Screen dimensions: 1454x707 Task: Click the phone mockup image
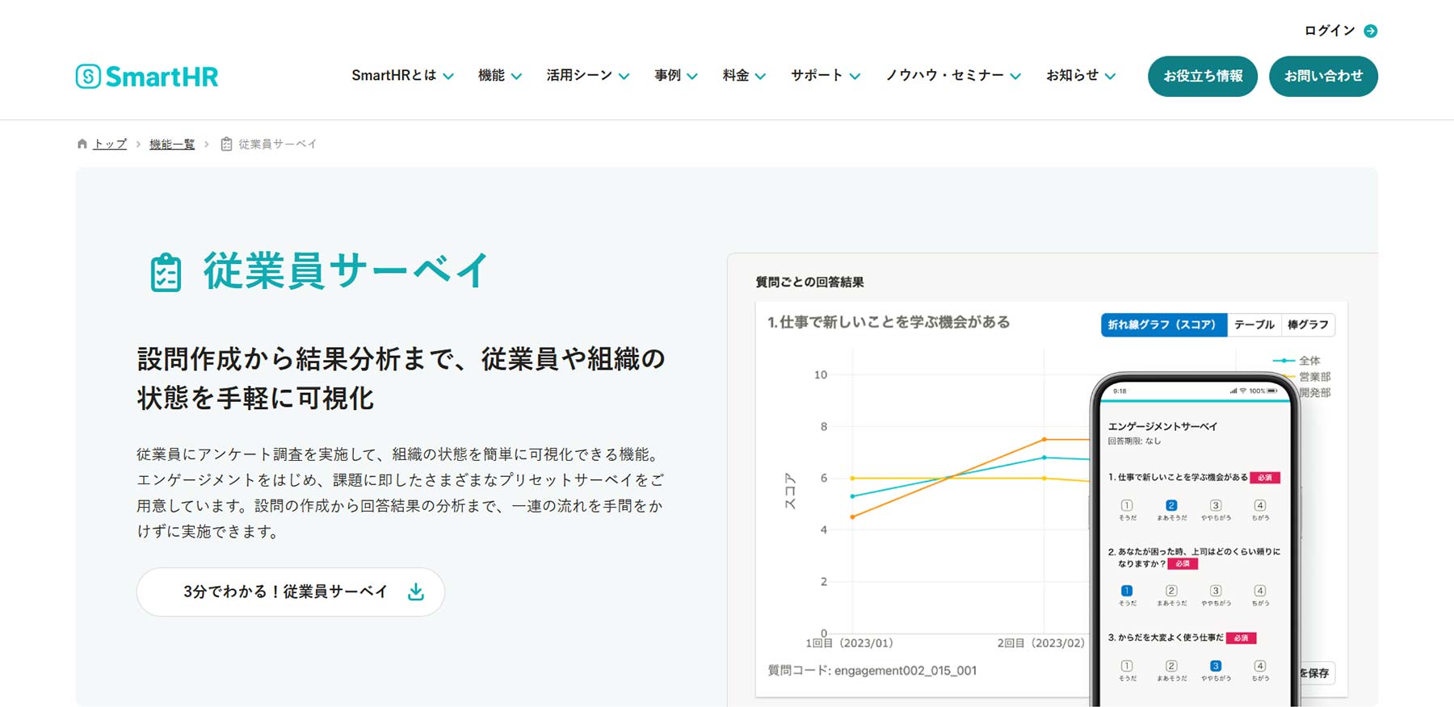tap(1195, 539)
